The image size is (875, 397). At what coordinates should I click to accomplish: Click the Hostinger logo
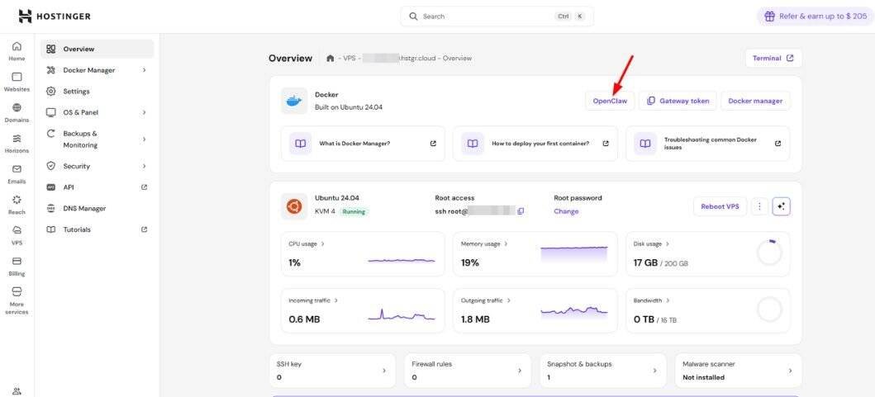55,16
